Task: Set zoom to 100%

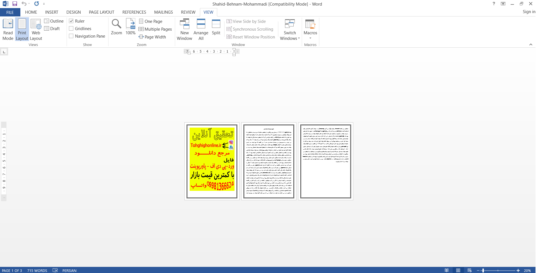Action: (131, 27)
